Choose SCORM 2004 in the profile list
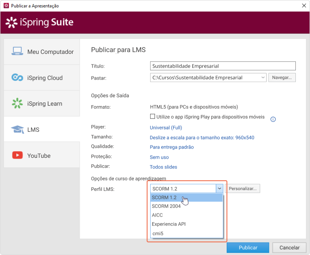Viewport: 310px width, 255px height. (186, 206)
